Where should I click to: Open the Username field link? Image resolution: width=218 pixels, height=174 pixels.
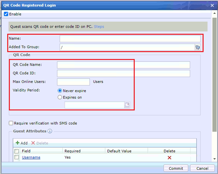(x=31, y=157)
